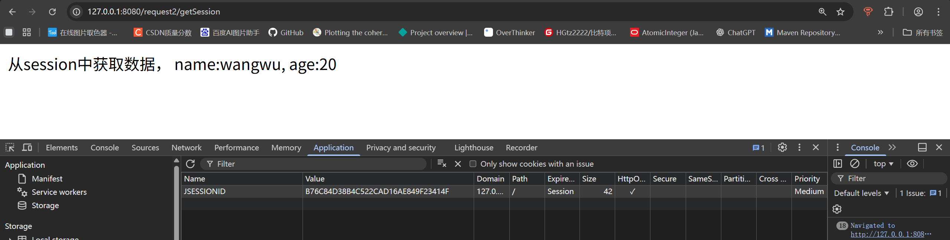Screen dimensions: 950x240
Task: Toggle the console sidebar panel icon
Action: (838, 163)
